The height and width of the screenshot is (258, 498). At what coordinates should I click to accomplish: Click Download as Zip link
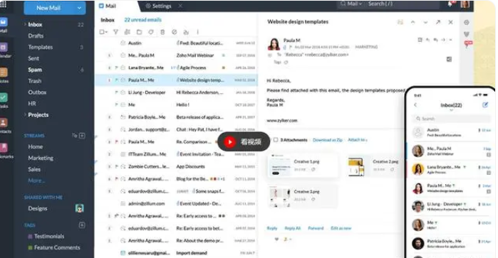pyautogui.click(x=328, y=140)
